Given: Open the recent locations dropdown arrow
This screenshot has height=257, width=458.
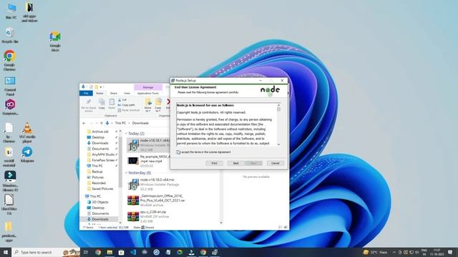Looking at the screenshot, I should pos(97,124).
